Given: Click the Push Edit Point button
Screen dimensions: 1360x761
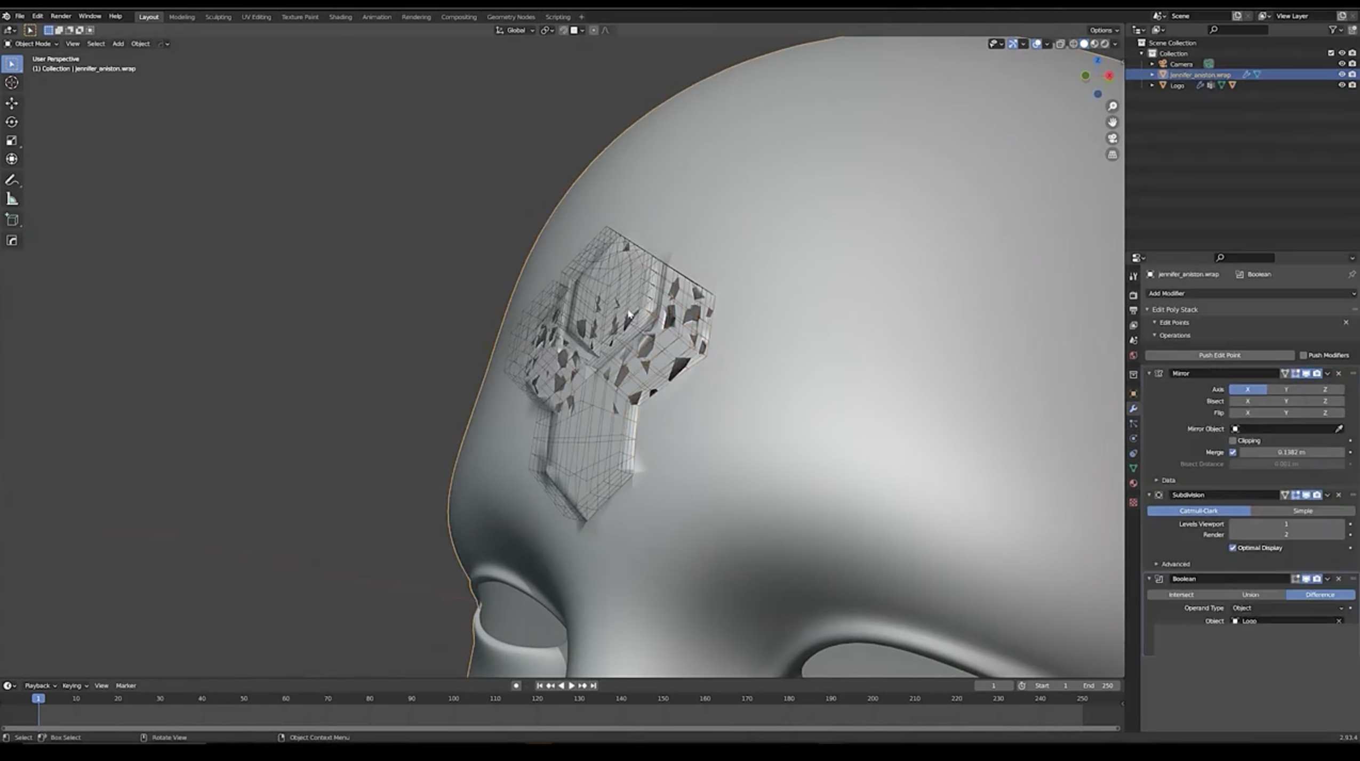Looking at the screenshot, I should point(1219,355).
